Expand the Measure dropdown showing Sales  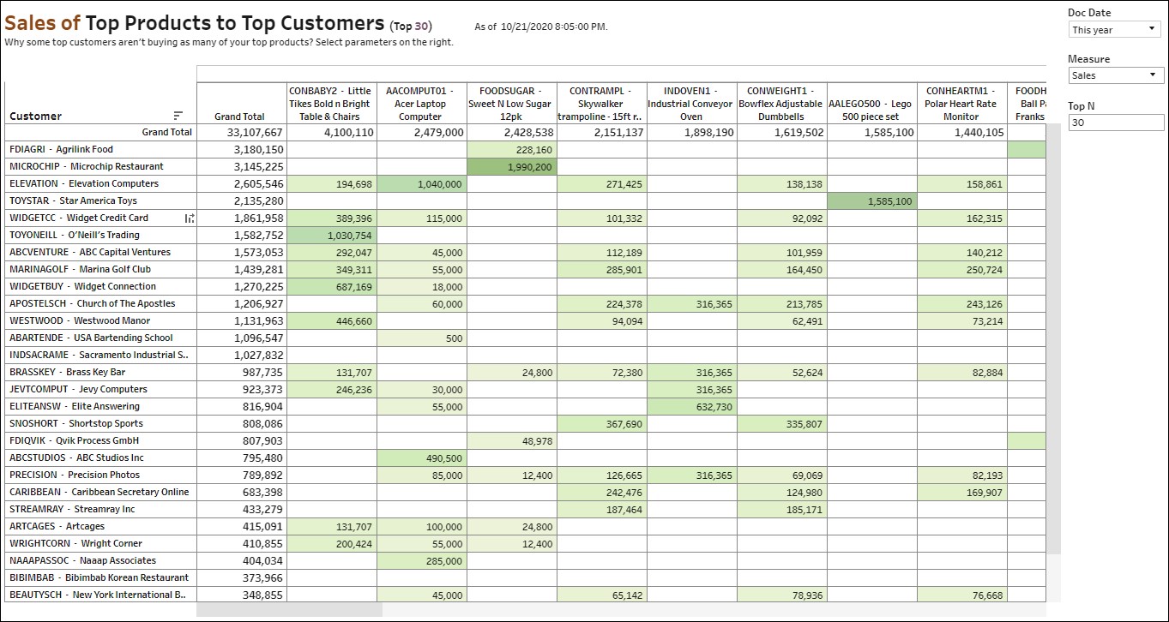[1114, 75]
